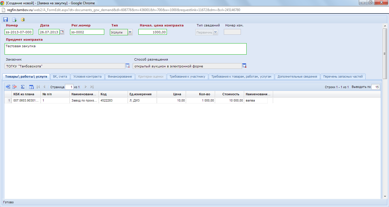Click the Цена column header
Screen dimensions: 389x207
171,94
